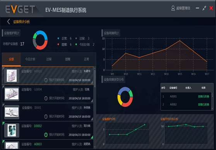Click the W15 peak point on fault chart
Viewport: 216px width, 150px height.
[x=180, y=41]
